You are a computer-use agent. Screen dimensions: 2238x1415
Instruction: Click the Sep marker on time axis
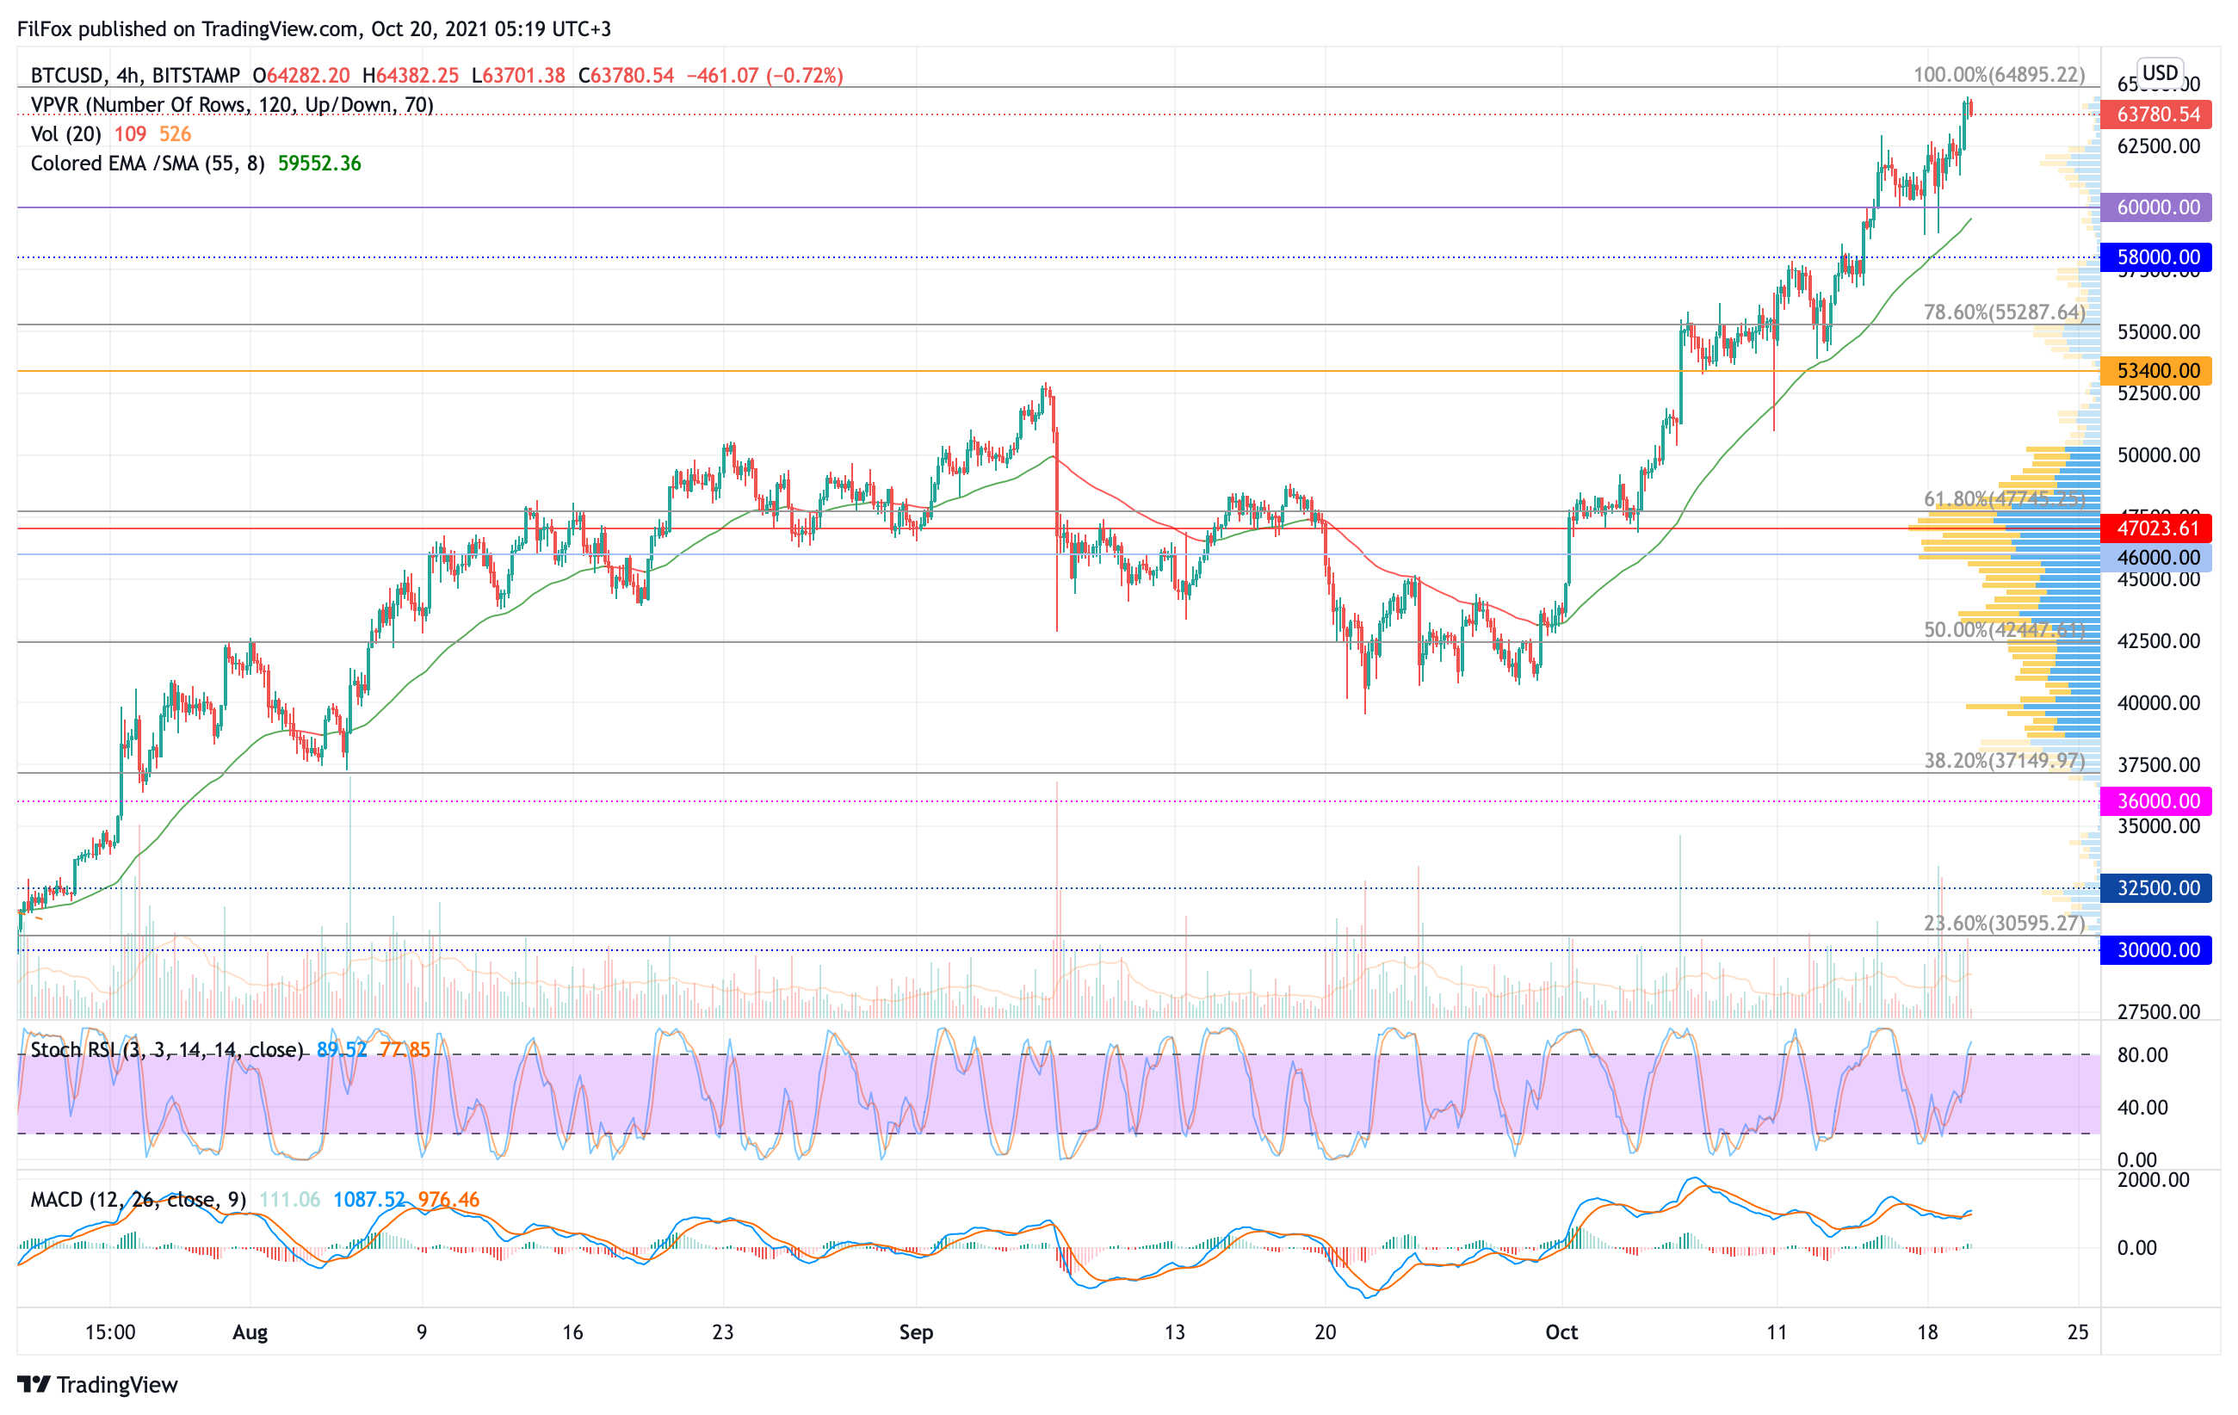tap(916, 1332)
